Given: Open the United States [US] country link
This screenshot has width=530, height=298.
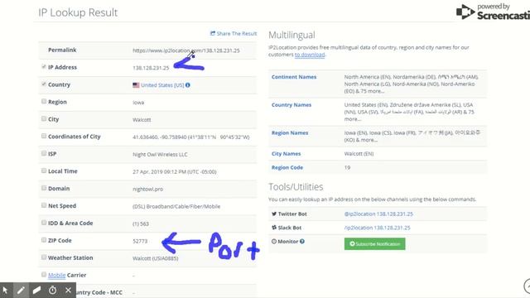Looking at the screenshot, I should coord(162,85).
